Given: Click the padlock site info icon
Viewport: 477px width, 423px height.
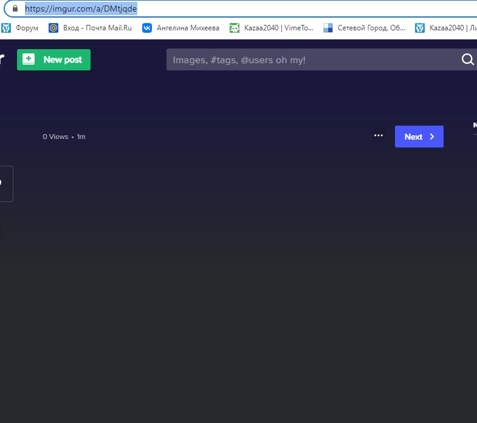Looking at the screenshot, I should pyautogui.click(x=15, y=8).
